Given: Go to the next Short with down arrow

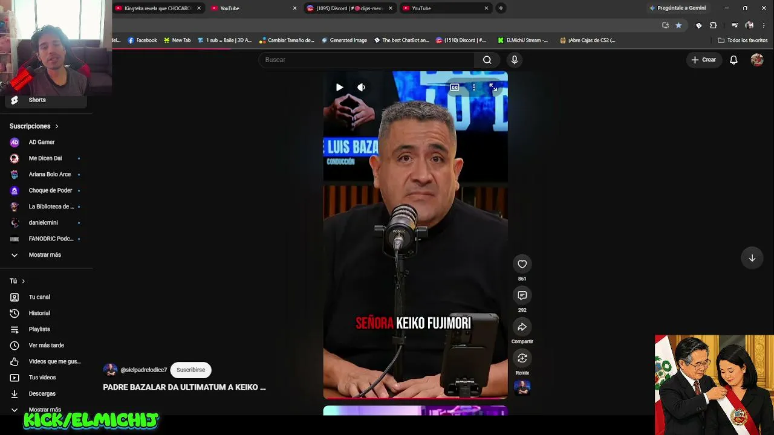Looking at the screenshot, I should click(752, 258).
